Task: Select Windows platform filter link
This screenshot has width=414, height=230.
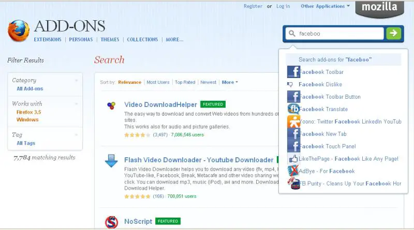Action: [27, 119]
